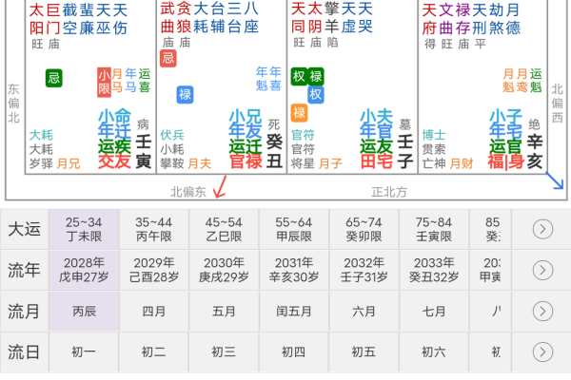Choose 流年 2031年 辛亥30岁
Viewport: 571px width, 380px height.
(x=293, y=270)
